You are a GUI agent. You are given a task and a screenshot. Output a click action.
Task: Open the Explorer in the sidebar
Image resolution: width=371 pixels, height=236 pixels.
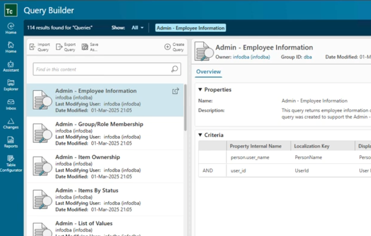tap(11, 85)
